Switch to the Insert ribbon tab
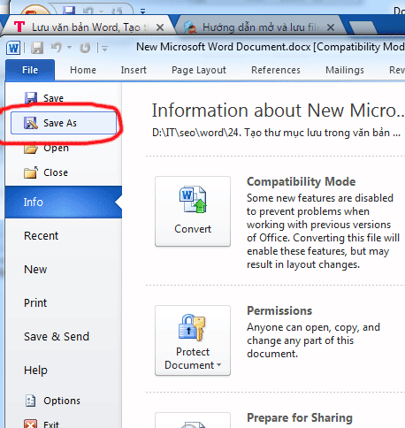Screen dimensions: 405x428 point(134,70)
